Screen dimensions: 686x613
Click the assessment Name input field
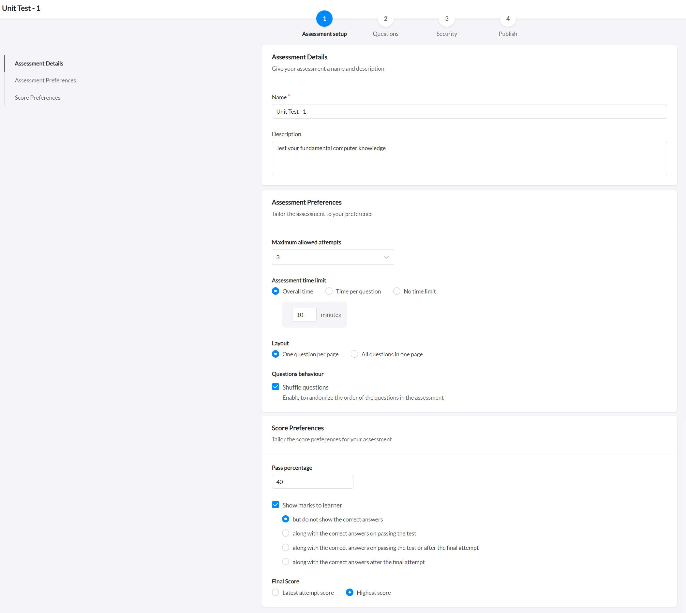click(469, 111)
